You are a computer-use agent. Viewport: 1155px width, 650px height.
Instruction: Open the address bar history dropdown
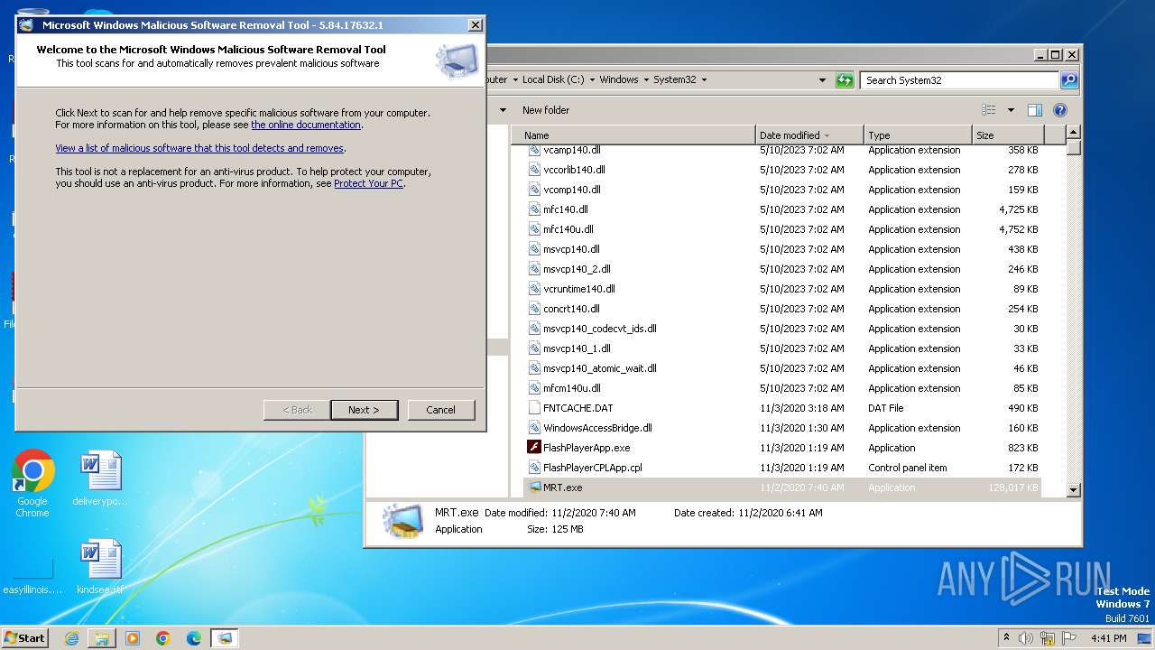(x=822, y=80)
